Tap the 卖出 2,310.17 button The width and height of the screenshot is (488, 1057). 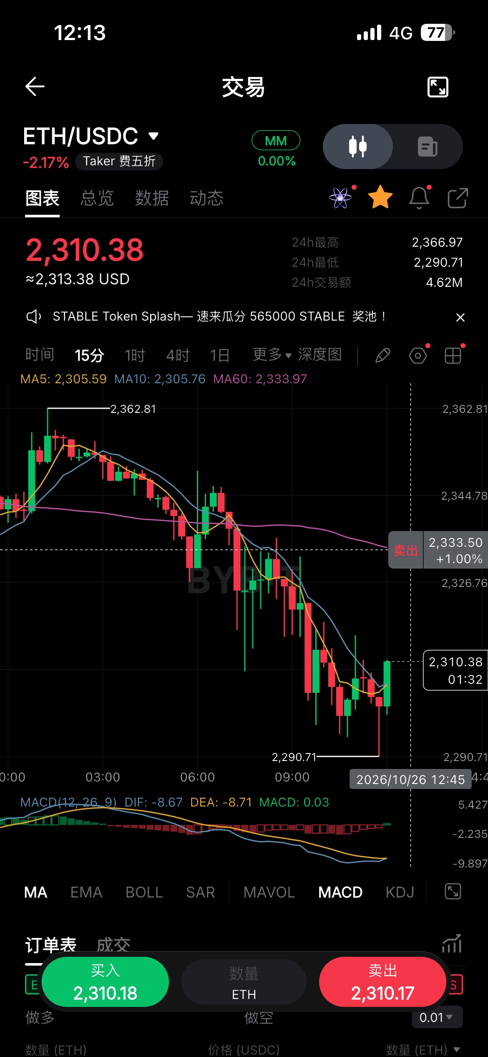click(x=383, y=982)
